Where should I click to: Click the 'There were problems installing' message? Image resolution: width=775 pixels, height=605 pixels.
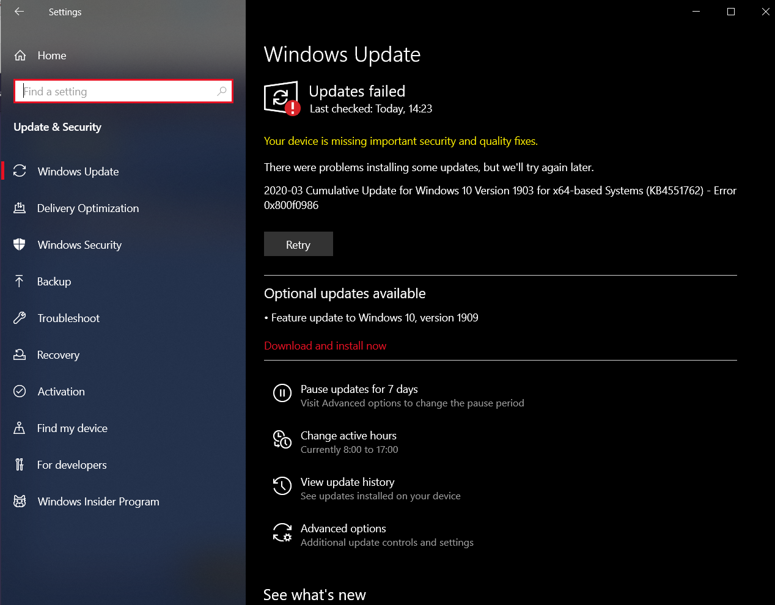tap(429, 167)
